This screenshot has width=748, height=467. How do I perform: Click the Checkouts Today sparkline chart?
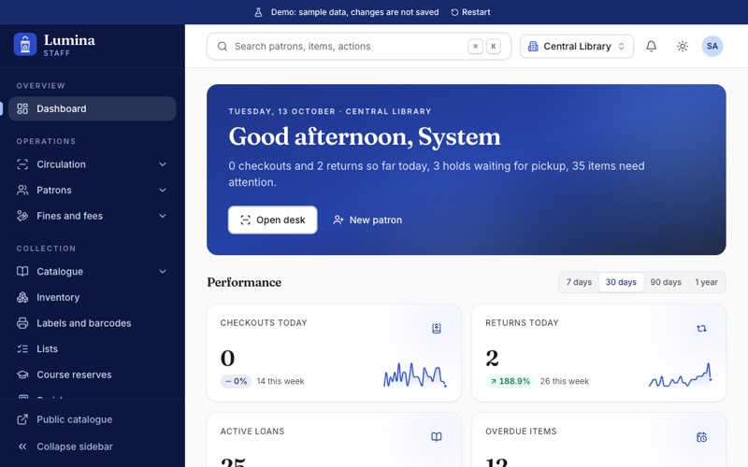point(415,375)
